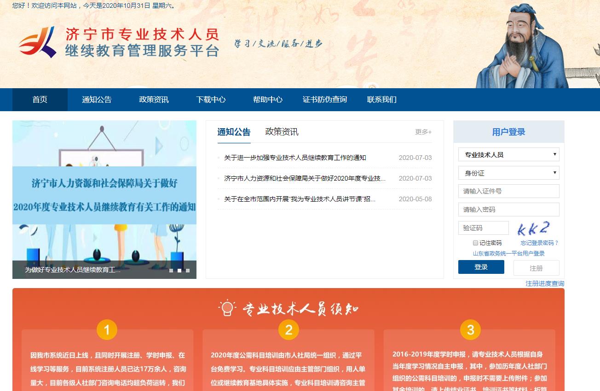Image resolution: width=600 pixels, height=391 pixels.
Task: Open 证书防伪查询 in the navigation bar
Action: coord(324,100)
